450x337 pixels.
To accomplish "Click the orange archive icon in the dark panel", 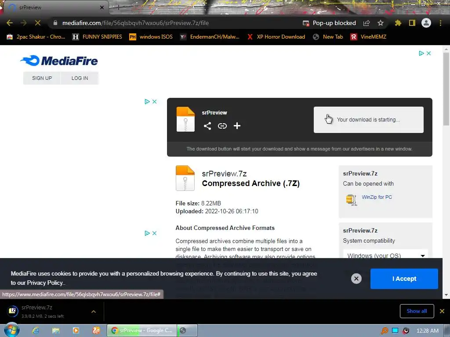I will 185,119.
